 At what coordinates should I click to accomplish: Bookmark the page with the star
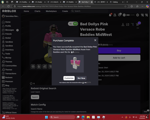tap(125, 6)
